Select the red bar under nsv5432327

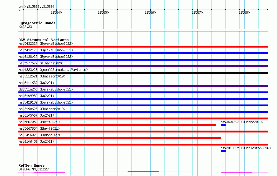click(143, 47)
